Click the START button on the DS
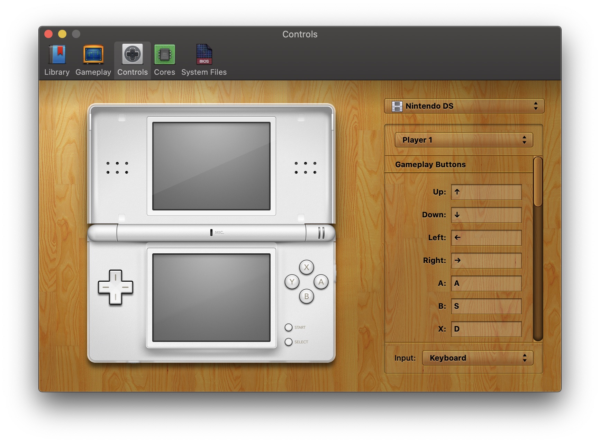600x443 pixels. click(x=289, y=327)
